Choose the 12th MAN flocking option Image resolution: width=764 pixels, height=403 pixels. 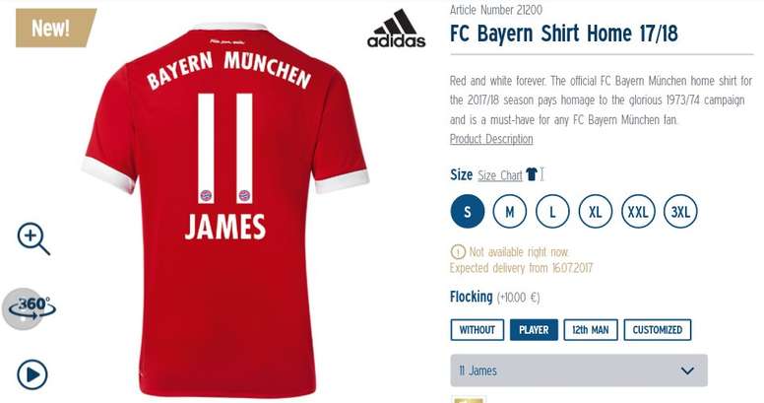(591, 330)
